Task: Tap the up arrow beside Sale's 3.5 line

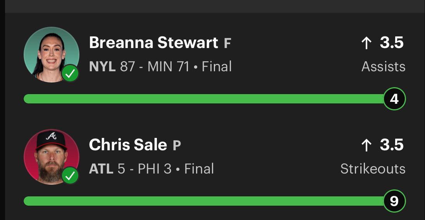Action: [x=366, y=146]
